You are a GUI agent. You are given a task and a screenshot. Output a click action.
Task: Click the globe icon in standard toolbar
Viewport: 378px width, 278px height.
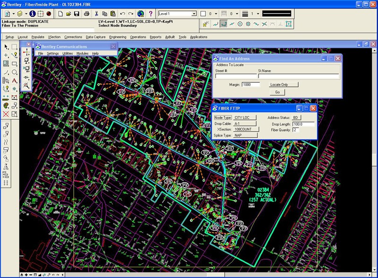pyautogui.click(x=141, y=14)
